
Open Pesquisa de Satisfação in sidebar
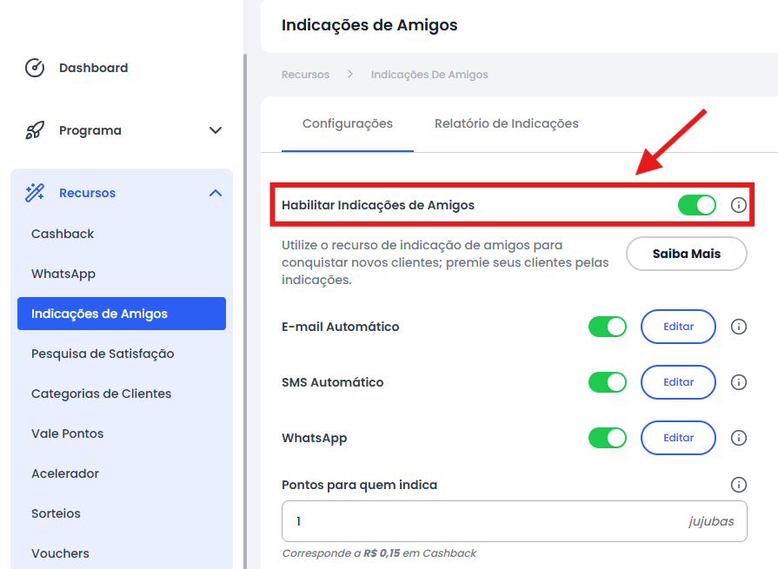click(x=103, y=354)
